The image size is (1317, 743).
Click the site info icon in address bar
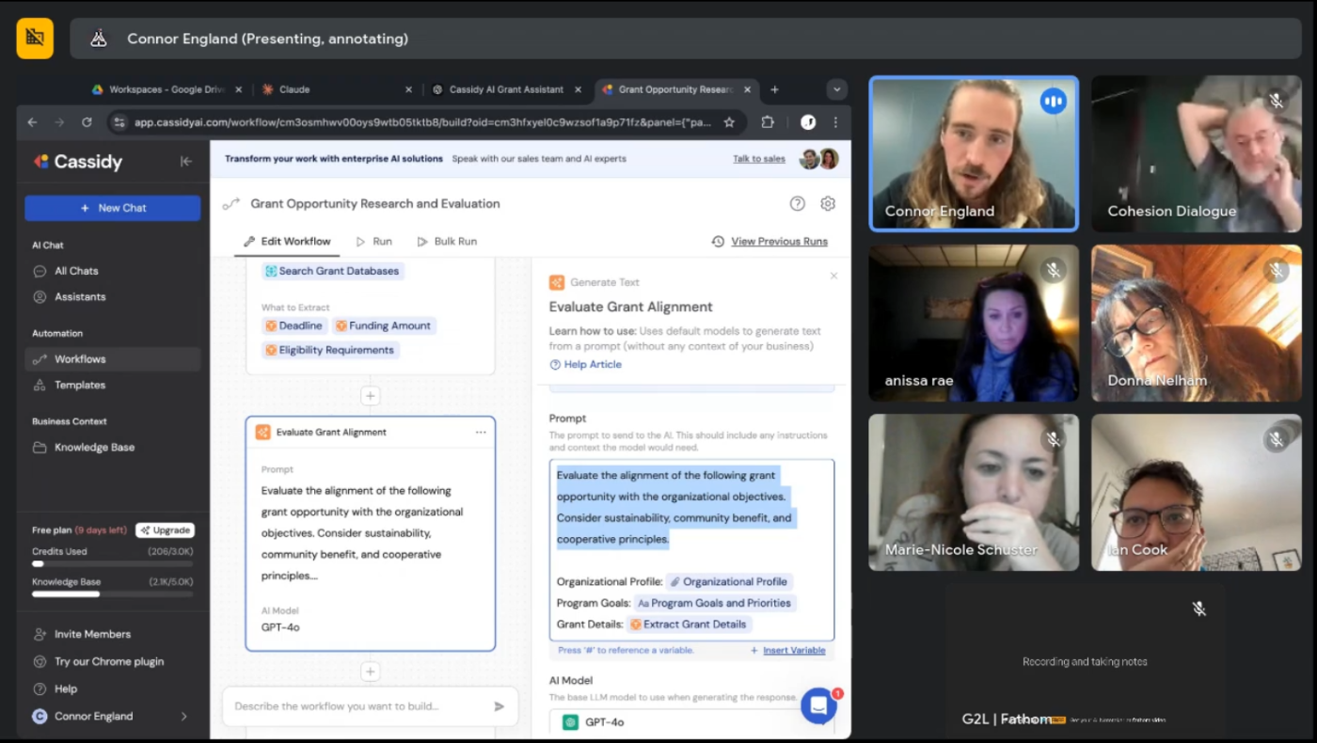click(118, 122)
